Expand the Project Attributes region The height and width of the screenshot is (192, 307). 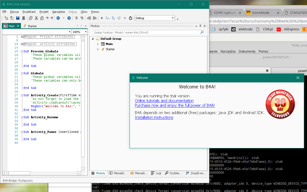22,37
